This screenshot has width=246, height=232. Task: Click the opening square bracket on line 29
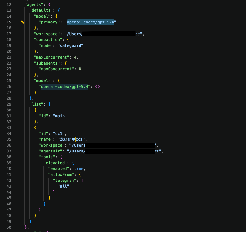(50, 104)
